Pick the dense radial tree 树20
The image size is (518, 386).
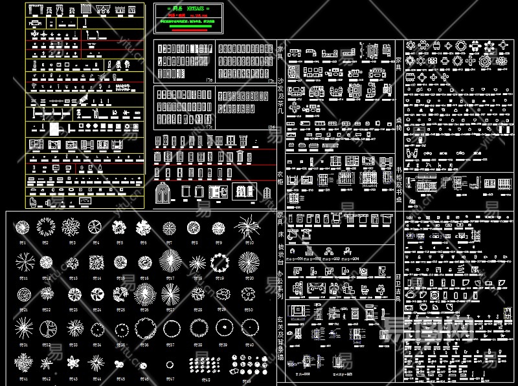coord(249,263)
